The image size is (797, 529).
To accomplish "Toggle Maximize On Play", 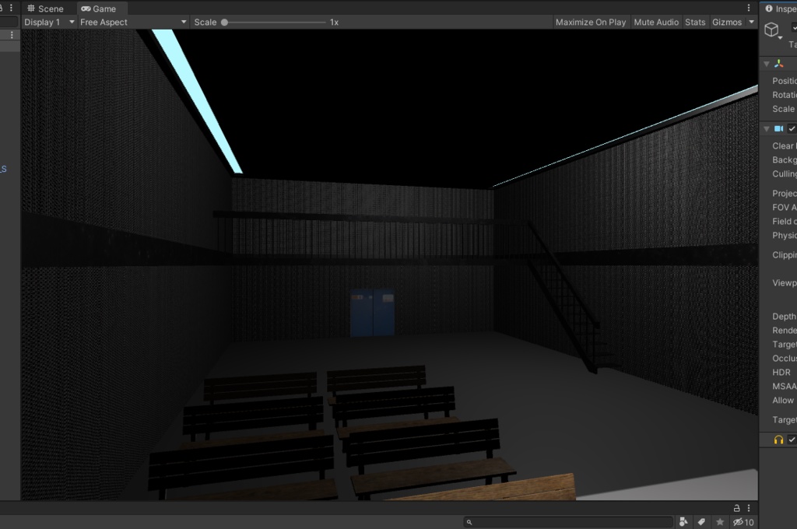I will click(x=590, y=23).
